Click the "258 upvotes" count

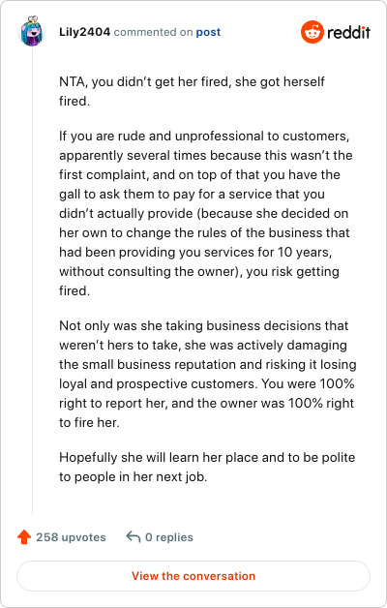71,537
